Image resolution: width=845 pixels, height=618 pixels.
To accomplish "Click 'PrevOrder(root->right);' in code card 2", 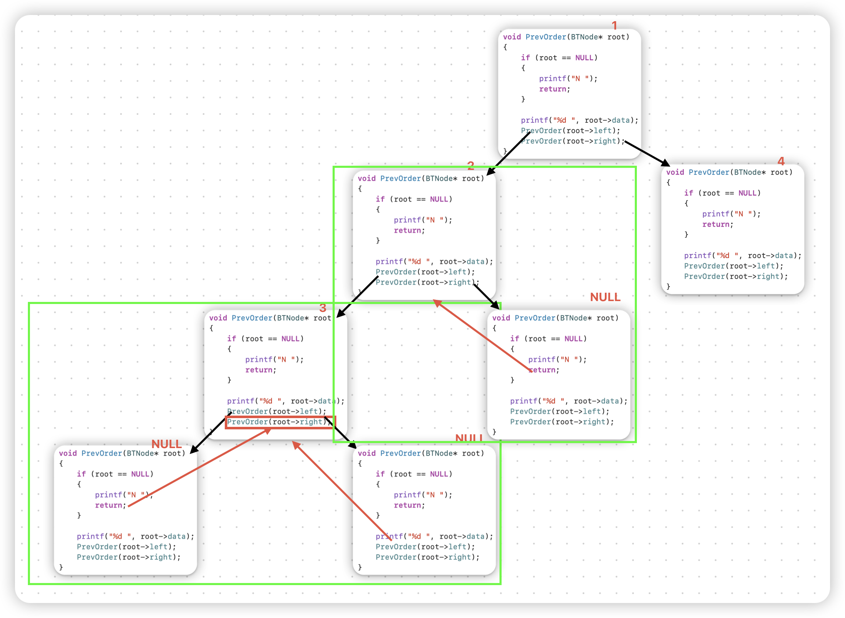I will coord(427,282).
